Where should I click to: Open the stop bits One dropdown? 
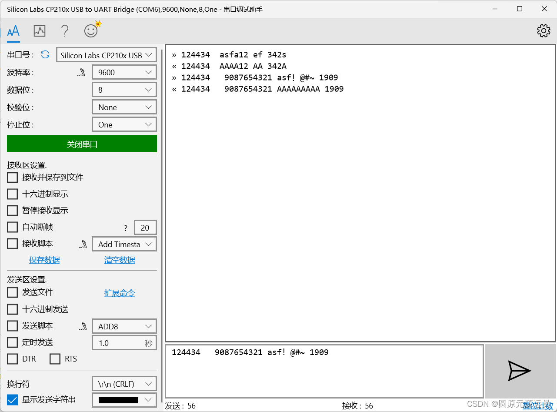click(124, 124)
